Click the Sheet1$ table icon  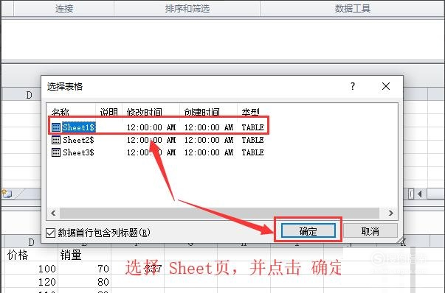(56, 127)
